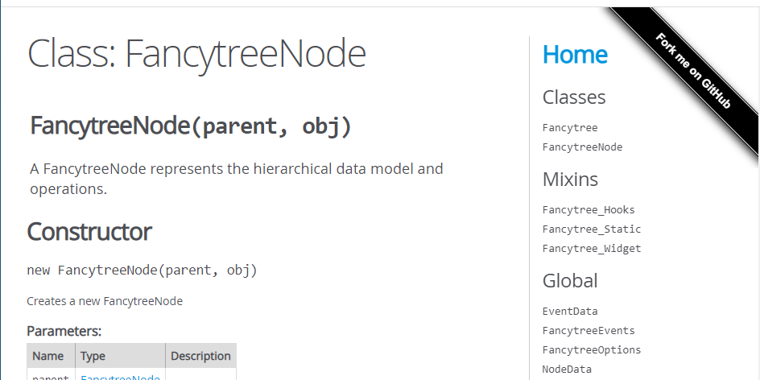Follow FancytreeNode type link in parameters table
760x380 pixels.
point(121,376)
